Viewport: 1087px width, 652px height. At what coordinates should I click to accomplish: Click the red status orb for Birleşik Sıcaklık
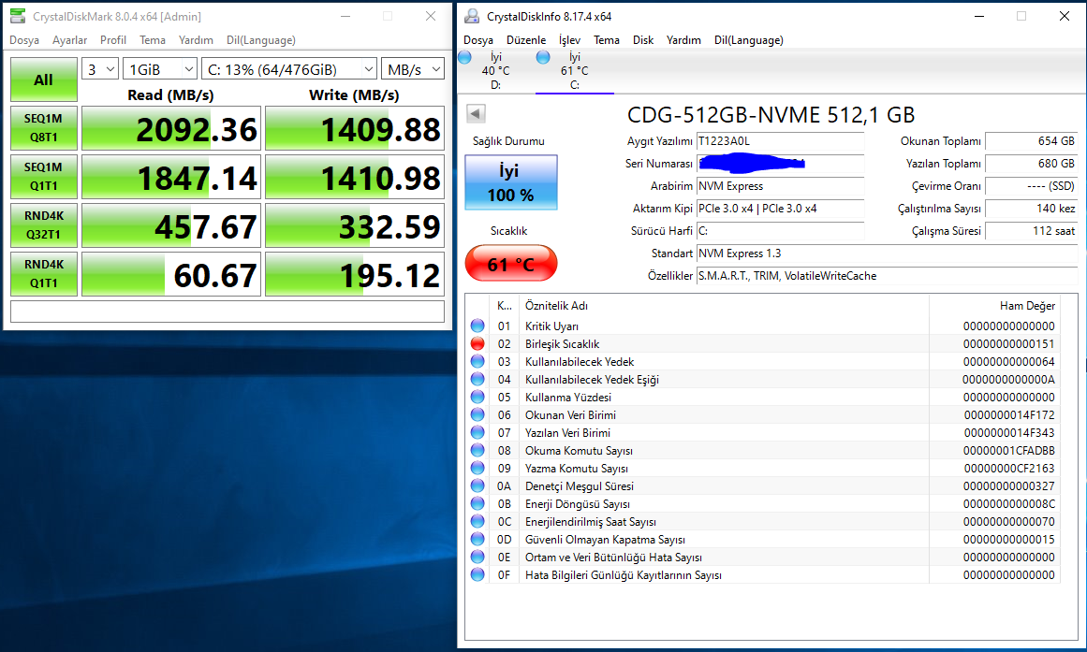(477, 343)
